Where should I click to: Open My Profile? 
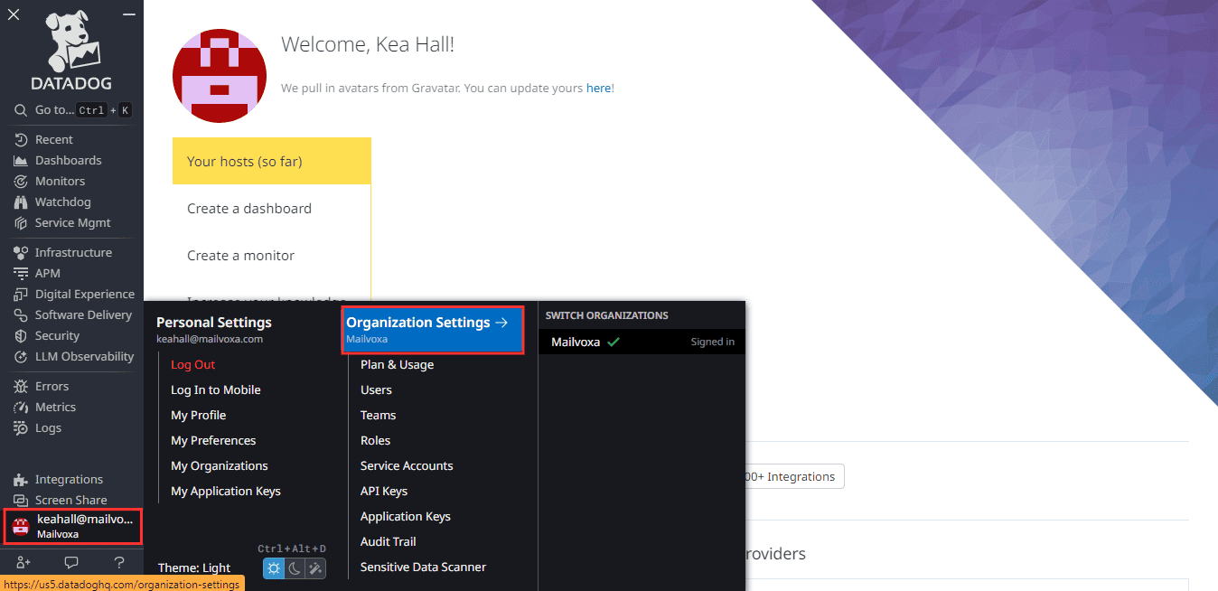click(199, 416)
